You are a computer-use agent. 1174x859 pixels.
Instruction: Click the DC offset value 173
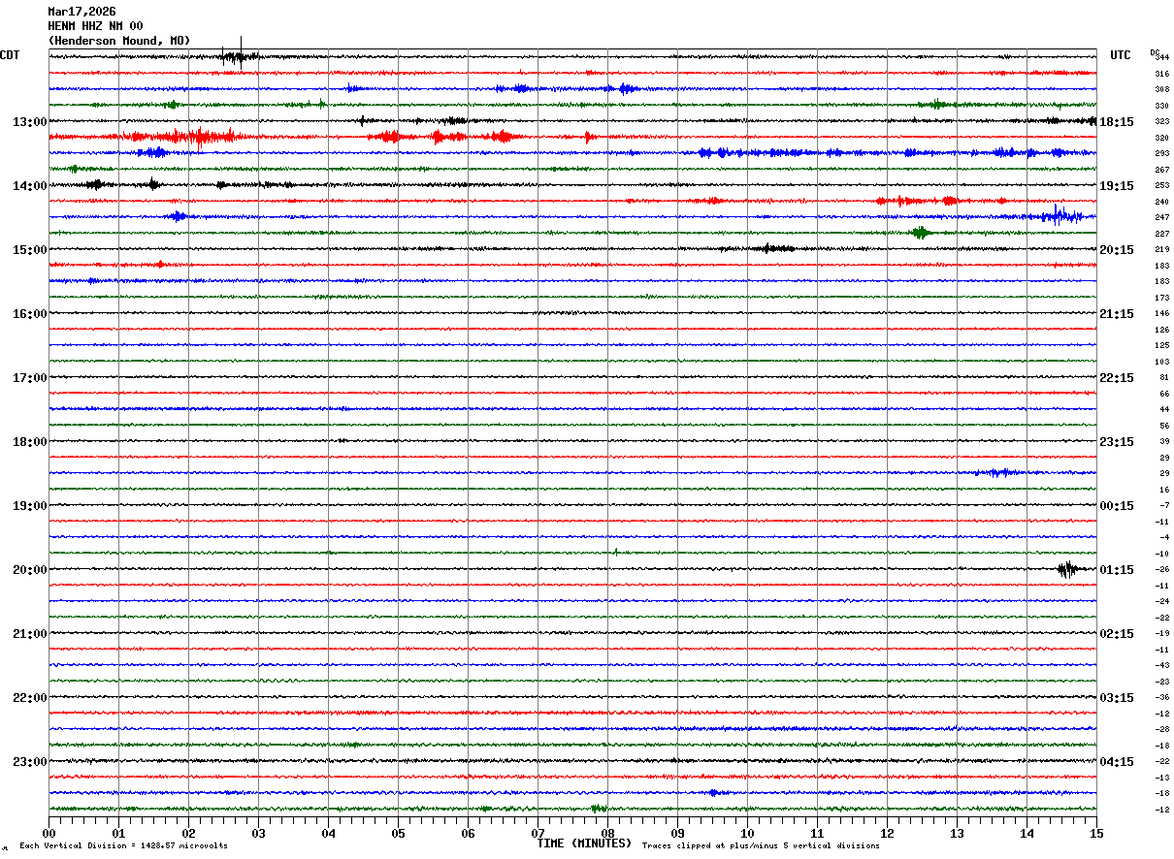click(1161, 298)
